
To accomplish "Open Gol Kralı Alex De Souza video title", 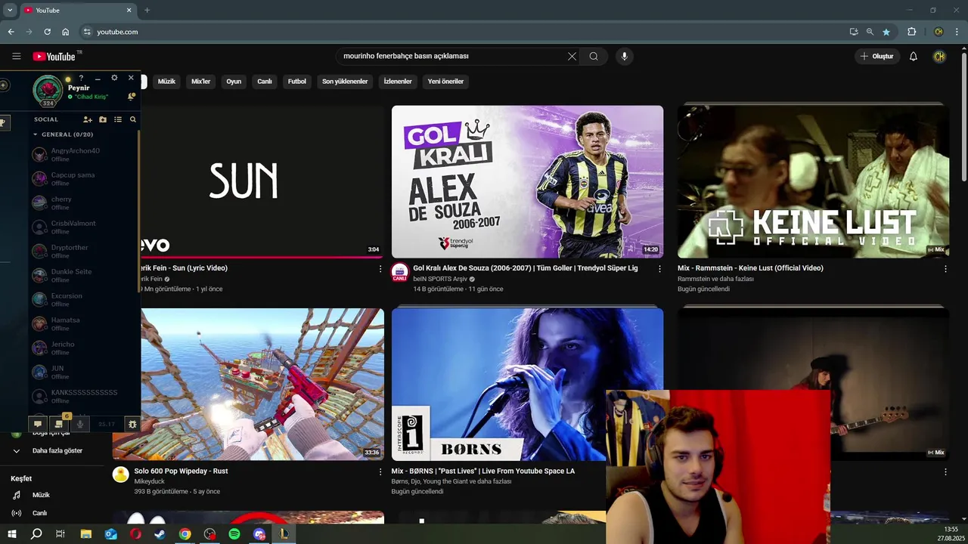I will 526,268.
